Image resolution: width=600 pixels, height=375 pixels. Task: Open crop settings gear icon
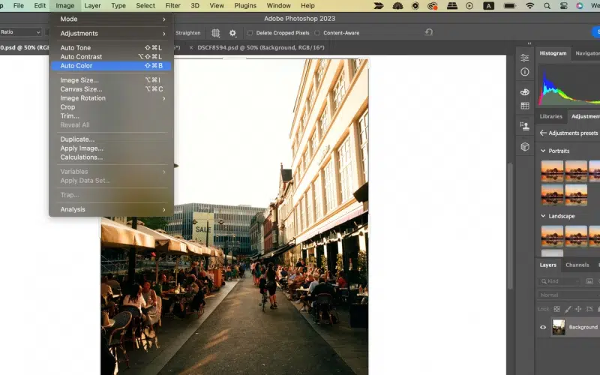point(232,33)
